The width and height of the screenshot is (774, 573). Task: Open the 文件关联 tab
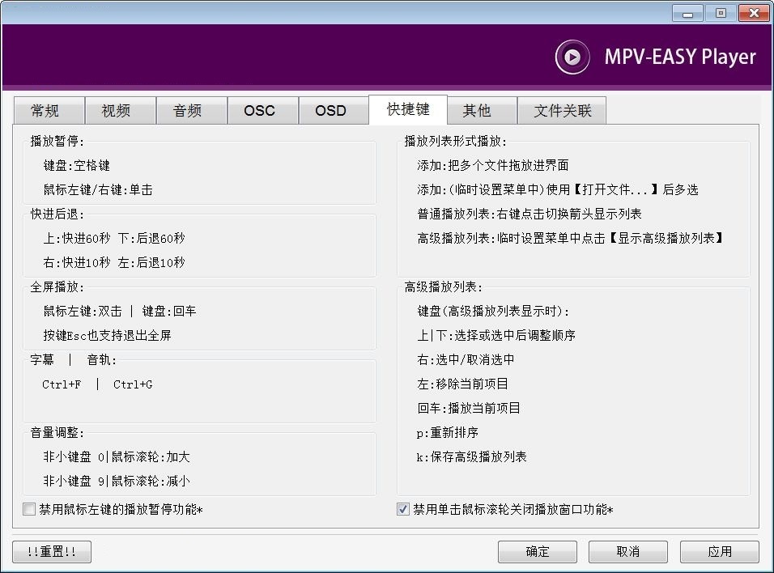(x=562, y=110)
